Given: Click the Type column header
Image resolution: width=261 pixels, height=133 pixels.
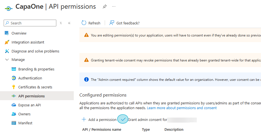Looking at the screenshot, I should (146, 130).
